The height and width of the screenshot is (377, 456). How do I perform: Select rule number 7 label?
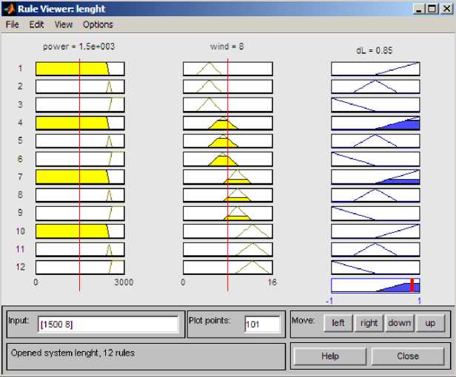pyautogui.click(x=21, y=177)
